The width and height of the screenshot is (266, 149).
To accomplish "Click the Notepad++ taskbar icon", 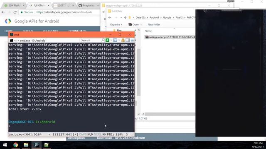I will pyautogui.click(x=47, y=145).
